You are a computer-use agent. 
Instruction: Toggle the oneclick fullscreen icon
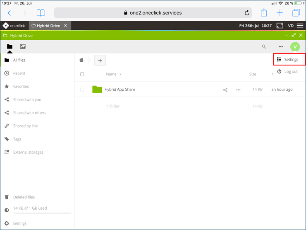click(x=280, y=26)
